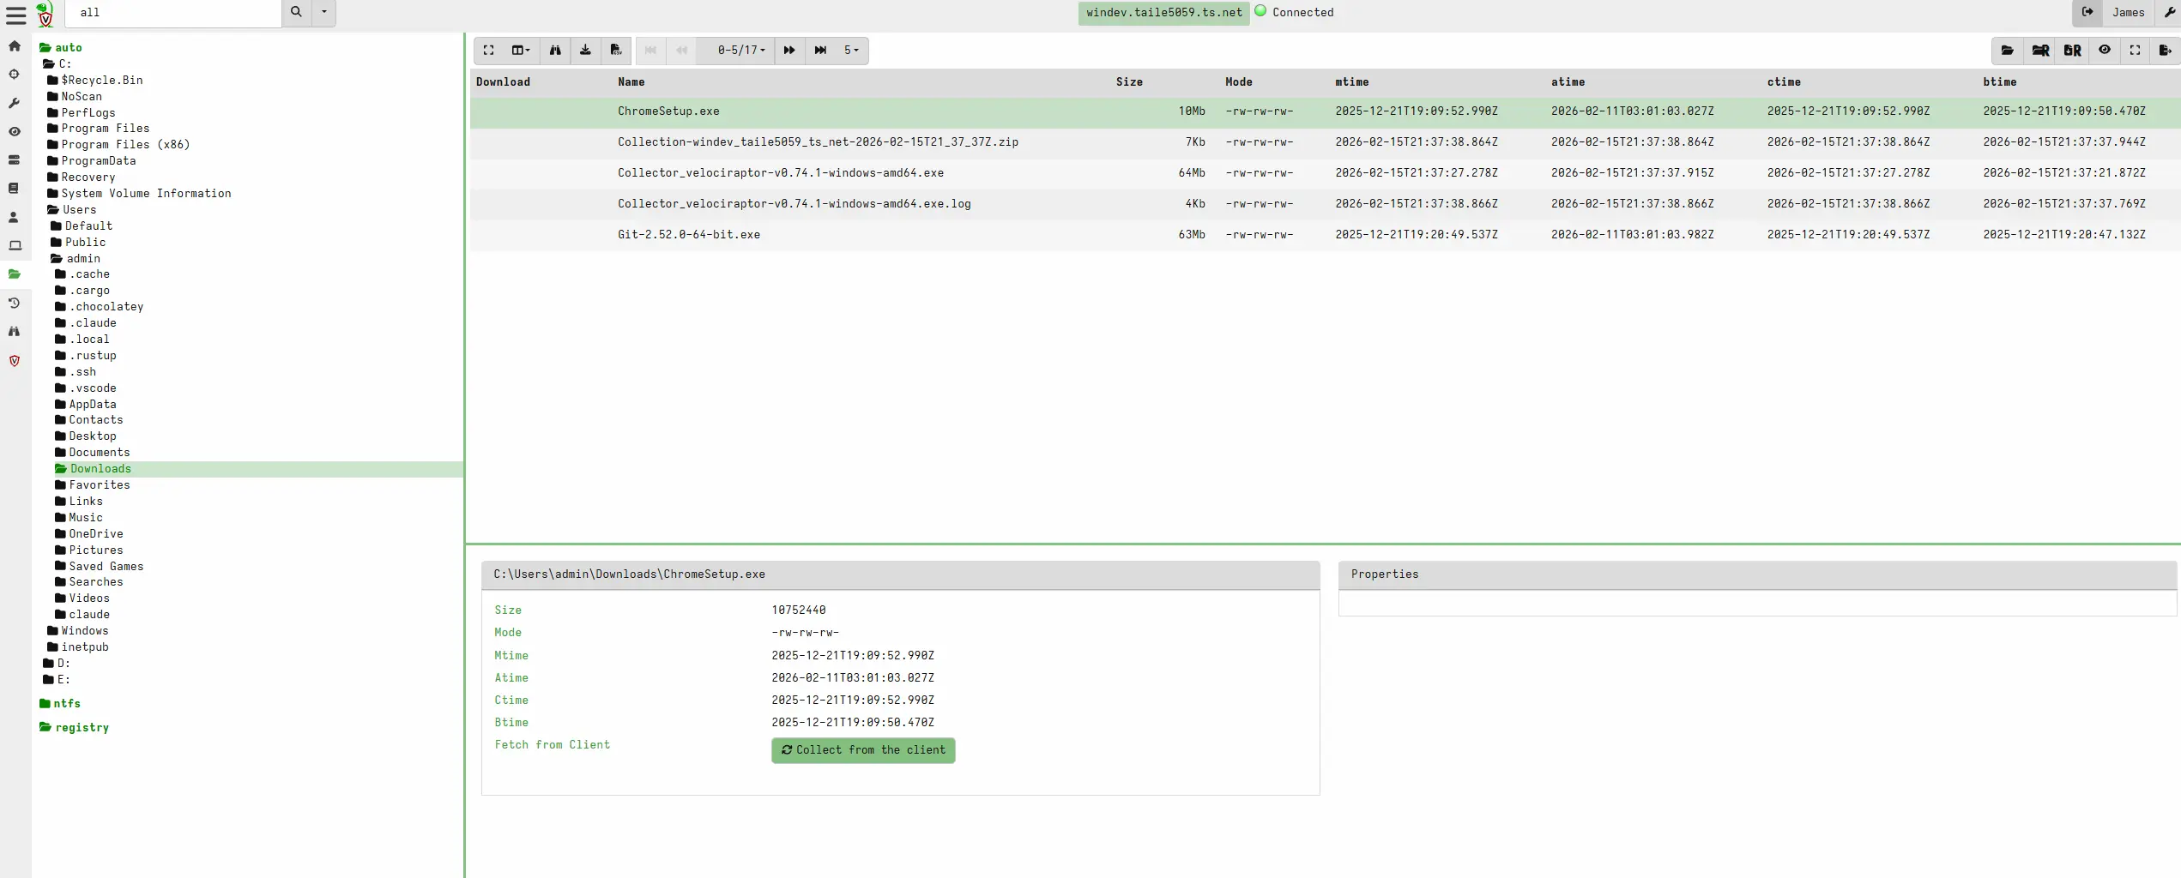Collapse the Users folder in tree
The image size is (2181, 878).
pyautogui.click(x=71, y=210)
